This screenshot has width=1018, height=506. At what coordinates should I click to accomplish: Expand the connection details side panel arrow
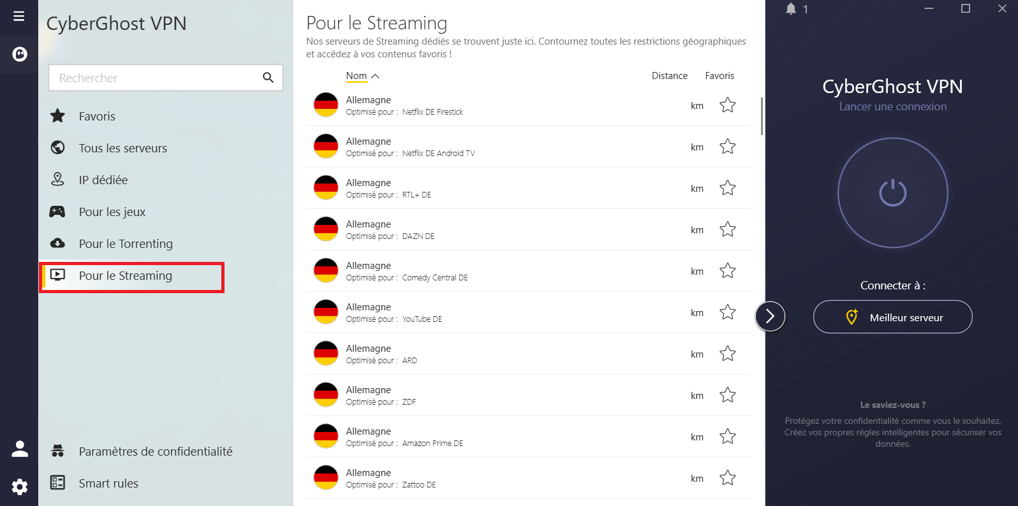tap(771, 316)
